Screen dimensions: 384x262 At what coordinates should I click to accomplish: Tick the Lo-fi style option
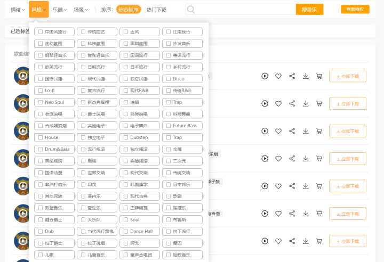tap(41, 91)
